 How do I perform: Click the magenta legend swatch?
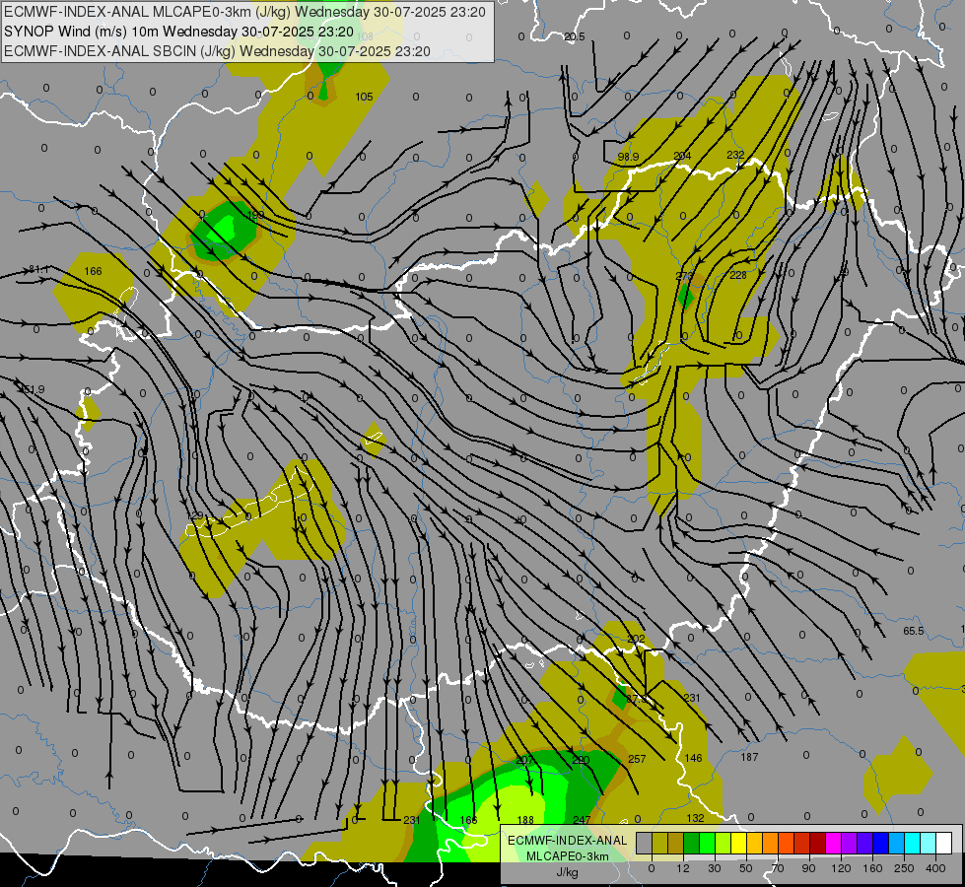(x=833, y=844)
